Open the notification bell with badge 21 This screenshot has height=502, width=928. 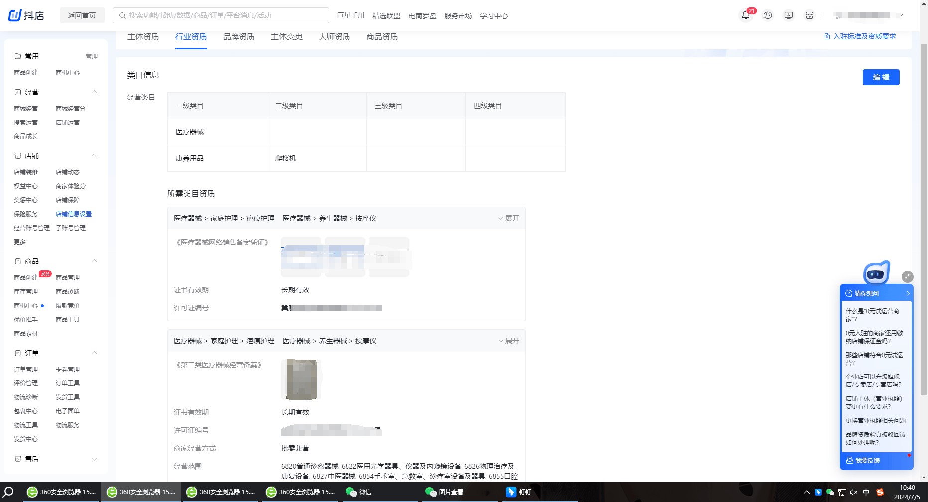tap(746, 15)
